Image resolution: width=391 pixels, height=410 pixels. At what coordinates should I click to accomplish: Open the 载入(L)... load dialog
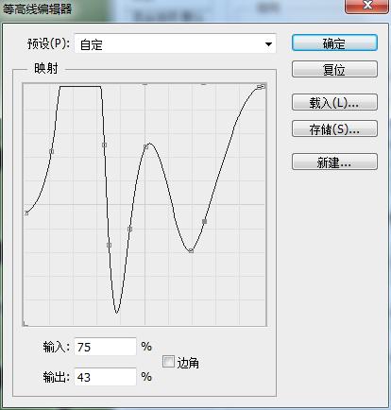[x=334, y=102]
